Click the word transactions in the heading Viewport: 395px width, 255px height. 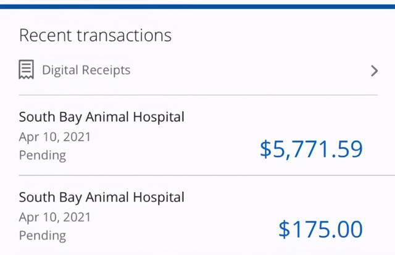pos(124,36)
